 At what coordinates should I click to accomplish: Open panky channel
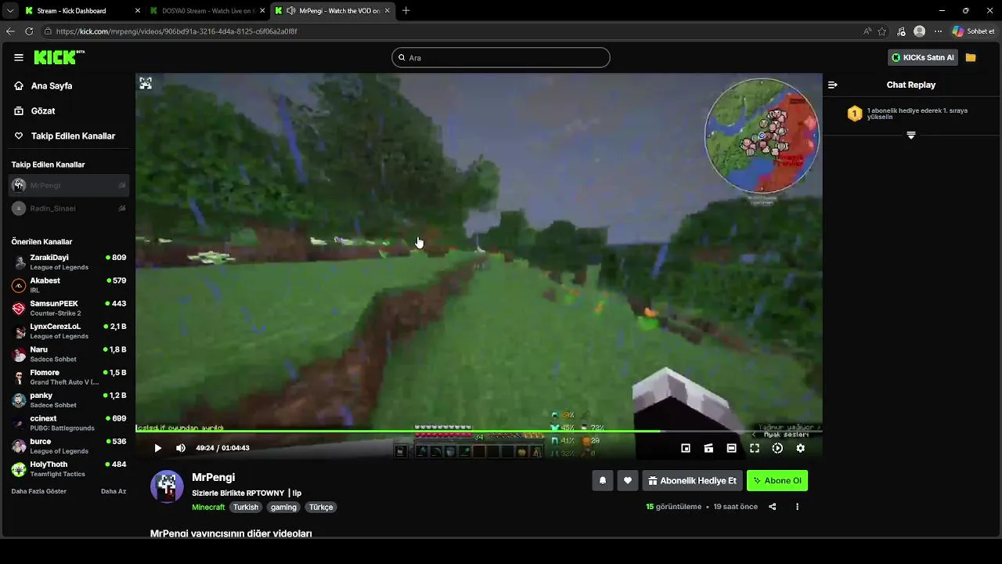pos(69,400)
